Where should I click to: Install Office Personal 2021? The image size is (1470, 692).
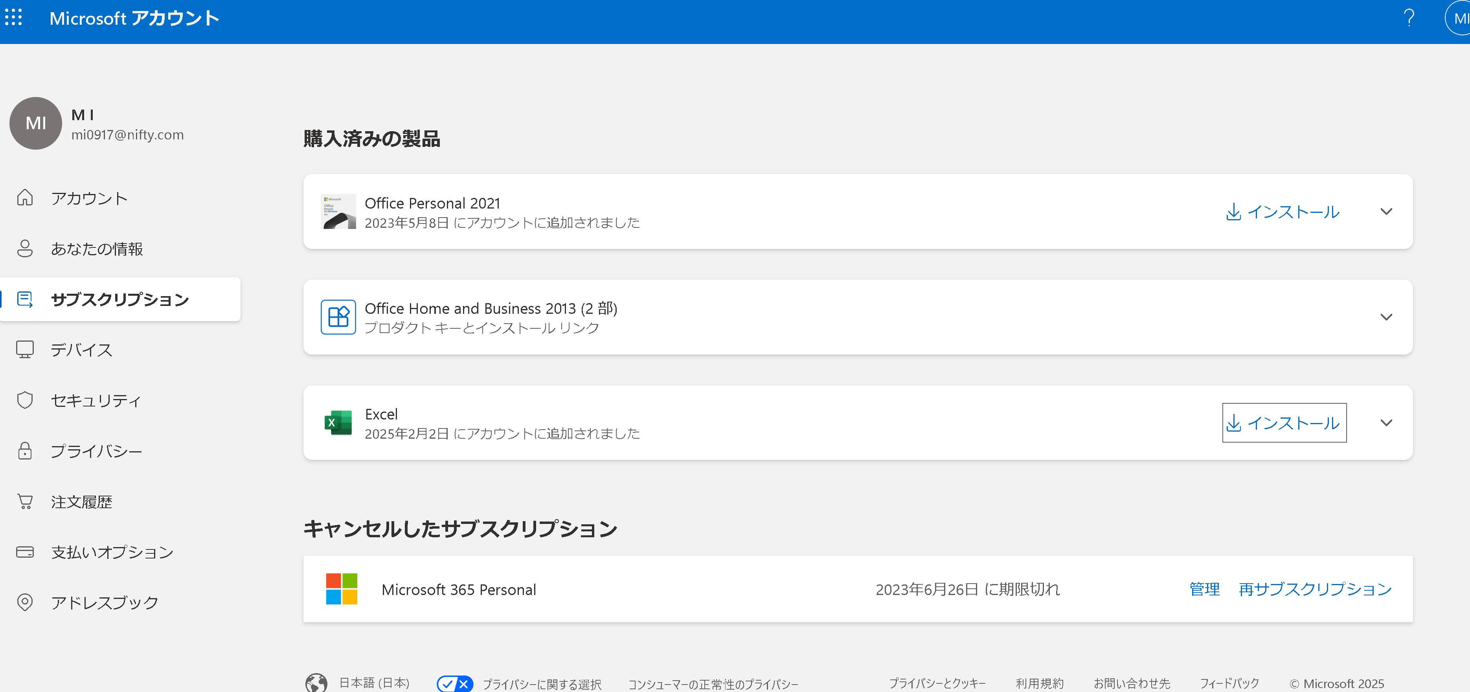pyautogui.click(x=1283, y=211)
